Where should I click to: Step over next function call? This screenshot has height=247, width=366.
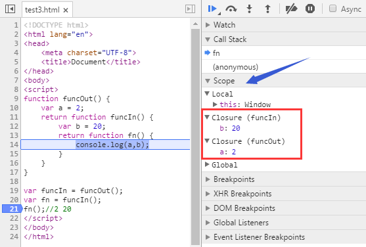click(x=231, y=9)
